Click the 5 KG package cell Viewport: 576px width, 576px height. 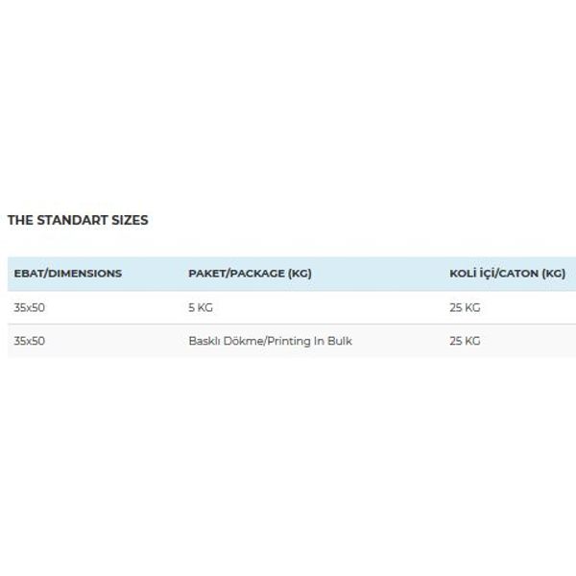tap(201, 307)
